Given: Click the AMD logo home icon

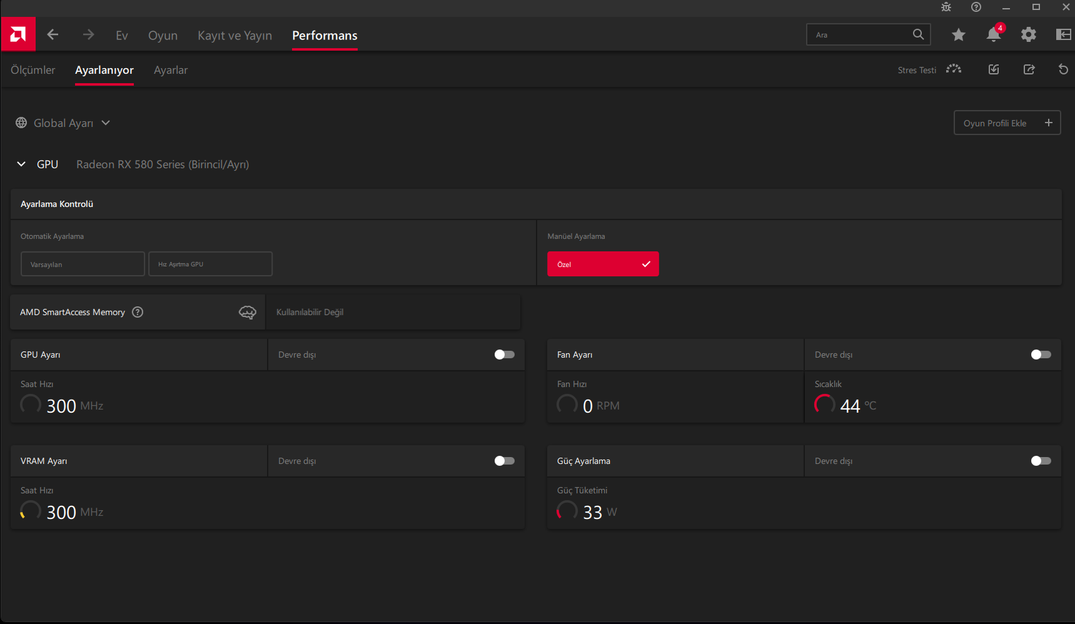Looking at the screenshot, I should pyautogui.click(x=18, y=34).
